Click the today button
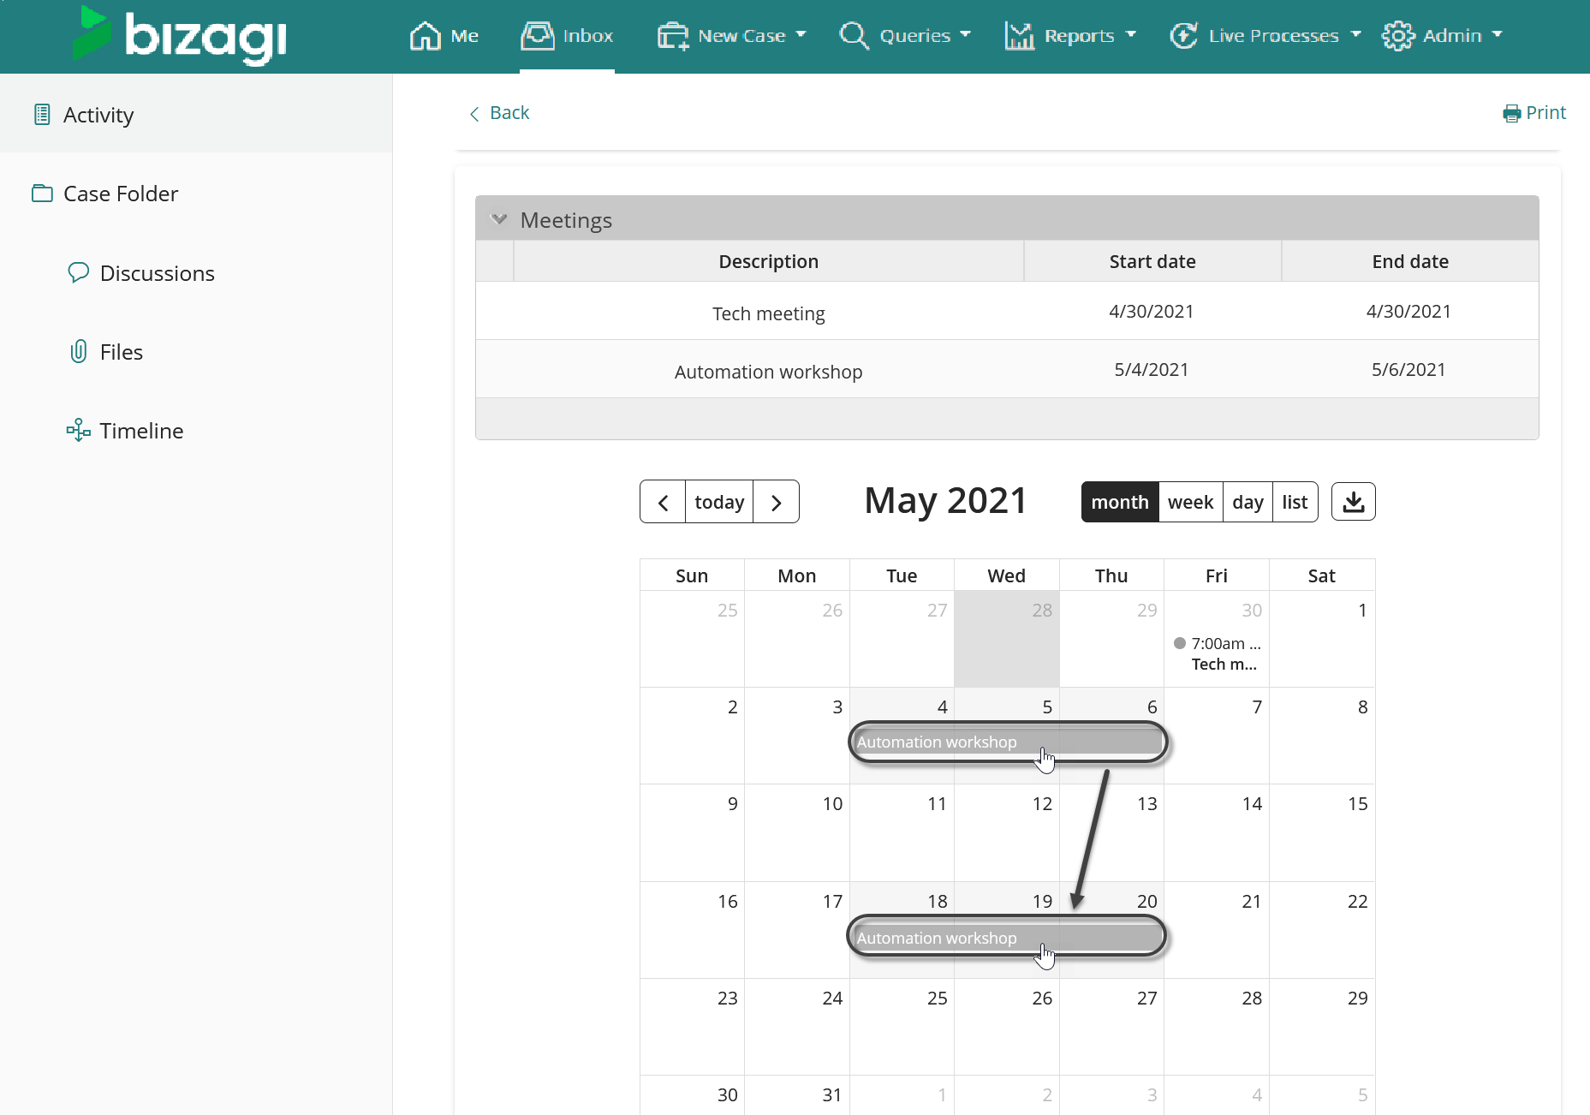 click(x=719, y=502)
